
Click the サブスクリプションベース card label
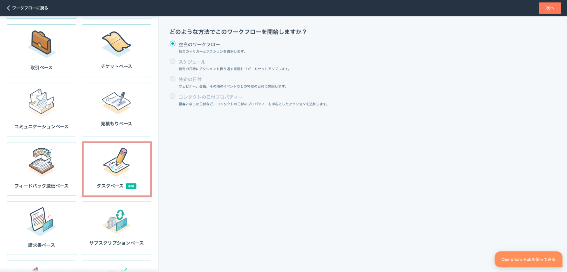(116, 243)
